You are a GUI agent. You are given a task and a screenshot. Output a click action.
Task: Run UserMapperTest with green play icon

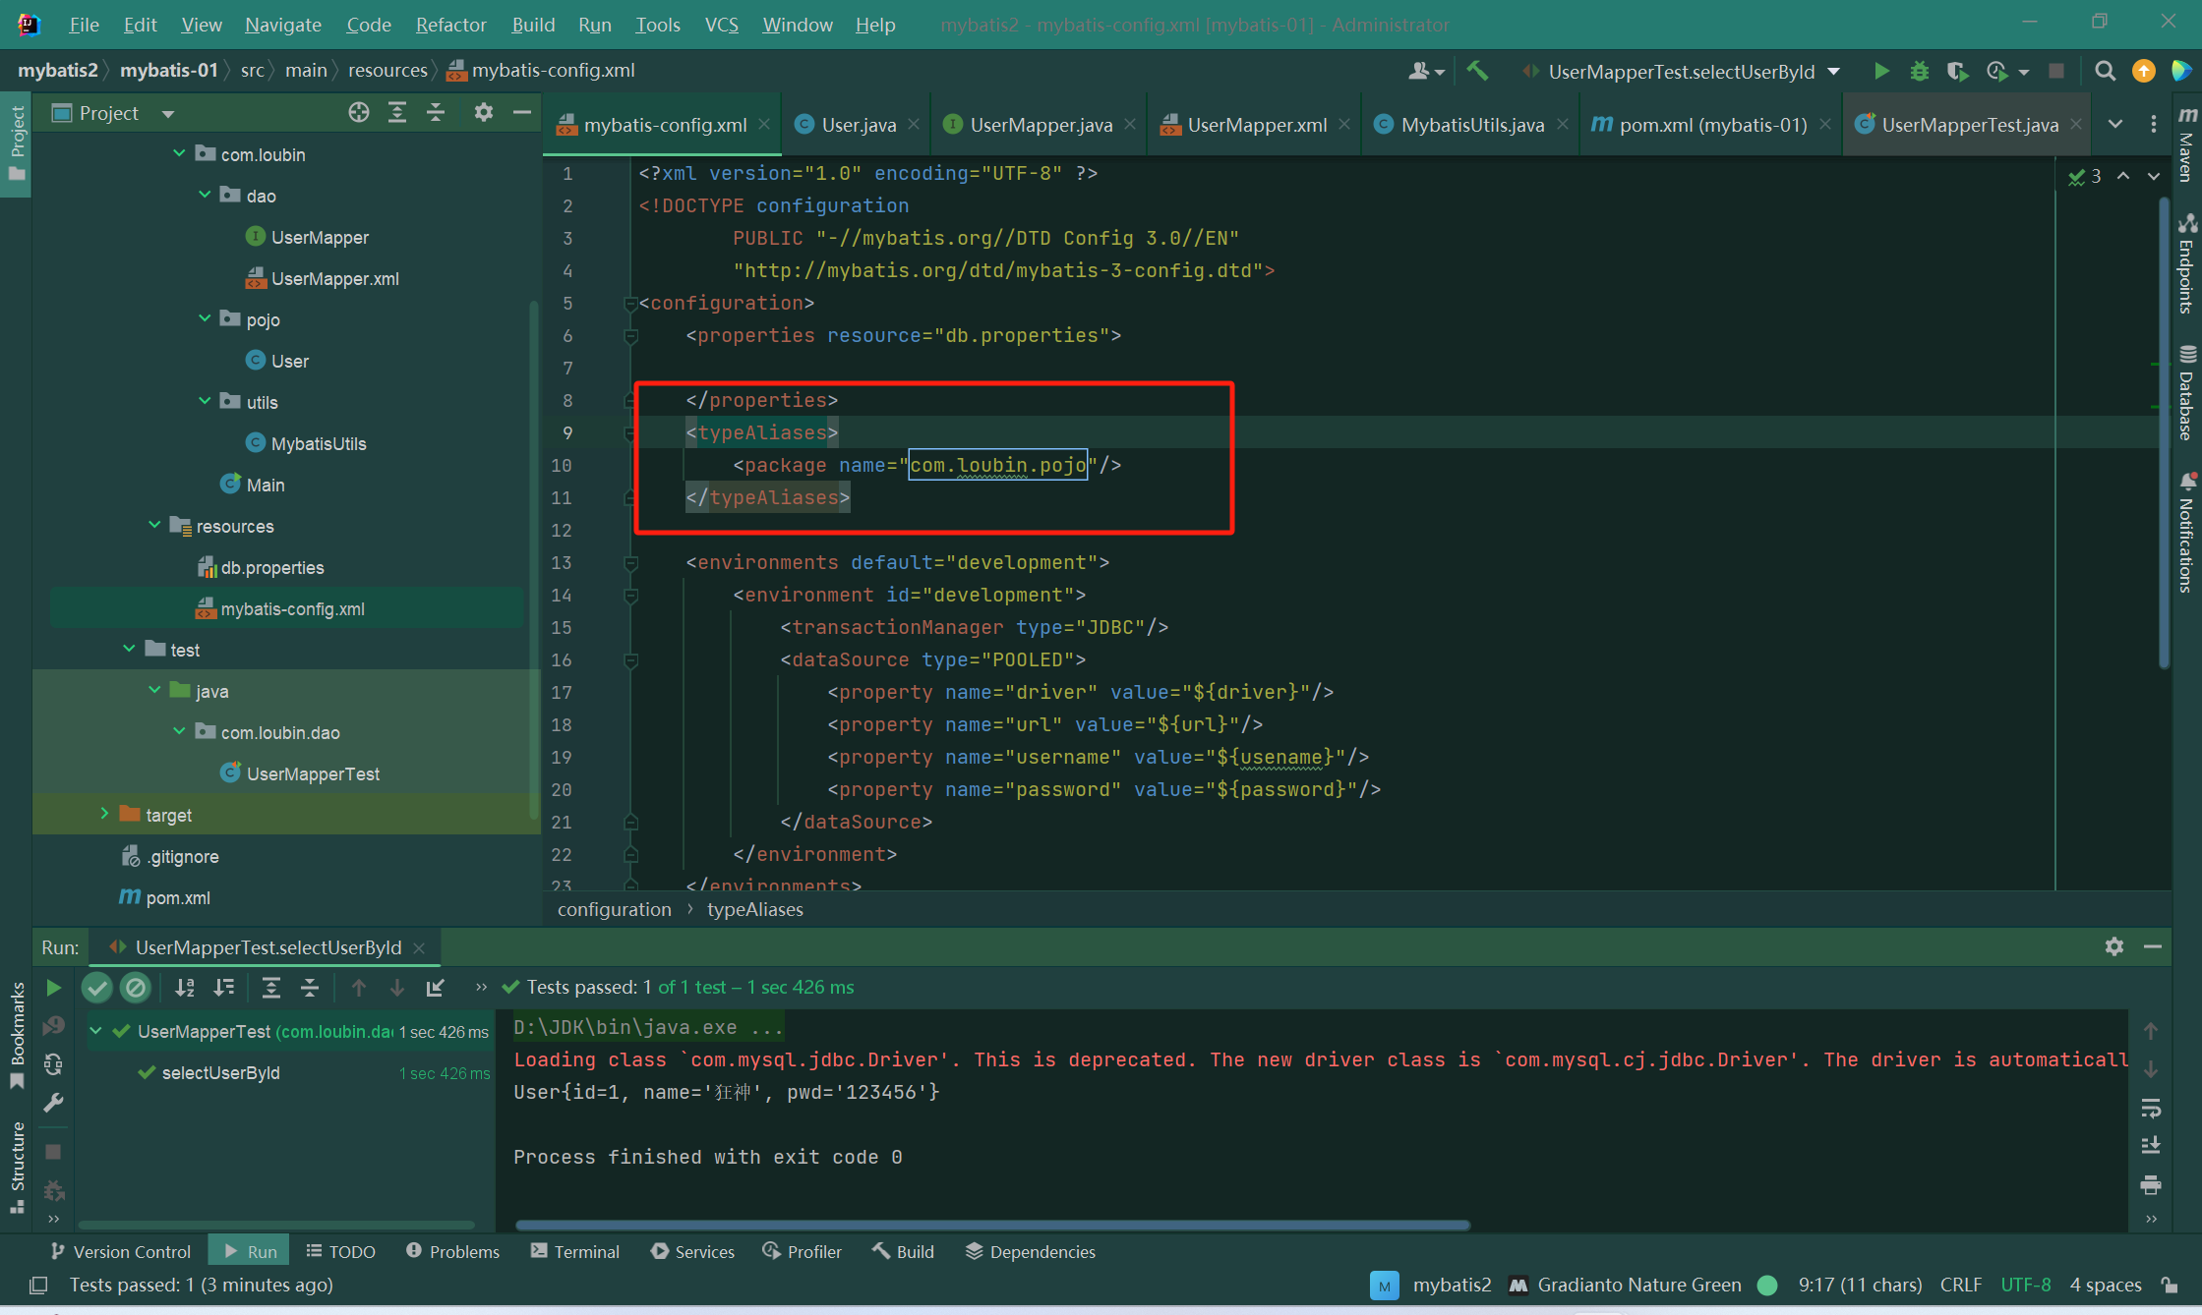pos(1880,71)
